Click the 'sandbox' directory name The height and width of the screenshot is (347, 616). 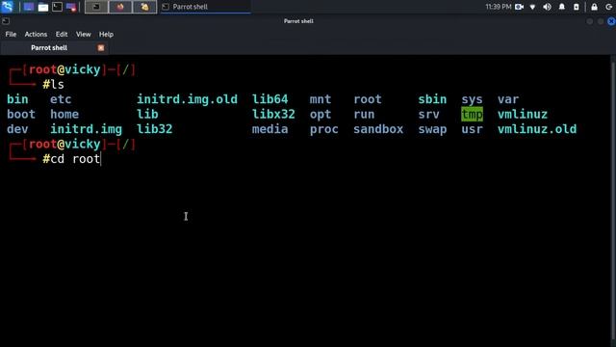(x=378, y=129)
